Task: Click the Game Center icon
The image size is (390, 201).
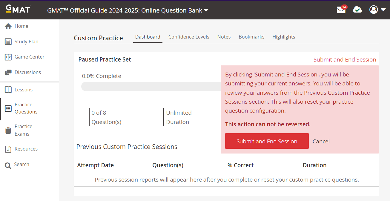Action: [8, 57]
